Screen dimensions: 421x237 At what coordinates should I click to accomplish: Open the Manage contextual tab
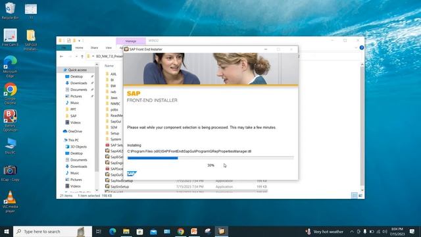click(131, 41)
